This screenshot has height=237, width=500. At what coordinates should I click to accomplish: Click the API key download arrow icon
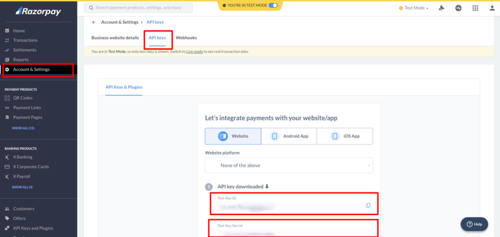click(267, 187)
